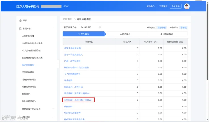Open 人员信息采集 in the sidebar

(x=28, y=36)
